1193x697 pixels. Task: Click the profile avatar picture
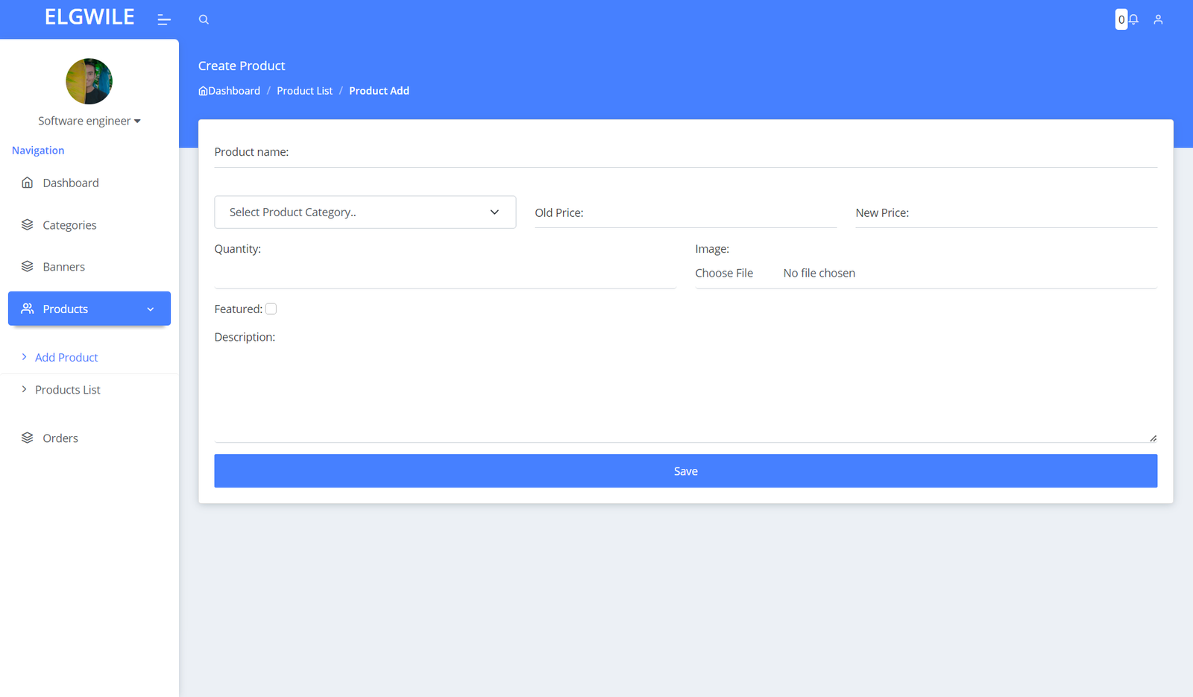coord(89,81)
